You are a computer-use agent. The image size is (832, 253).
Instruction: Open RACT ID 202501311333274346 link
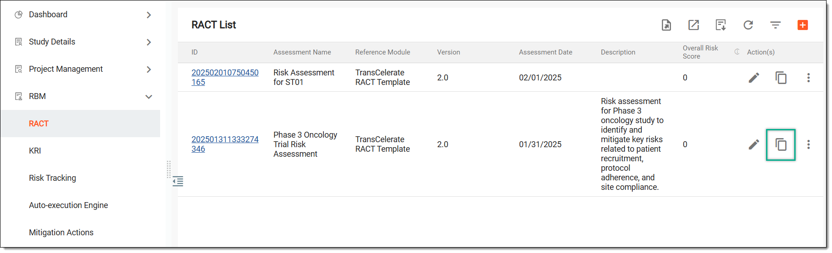pyautogui.click(x=225, y=144)
